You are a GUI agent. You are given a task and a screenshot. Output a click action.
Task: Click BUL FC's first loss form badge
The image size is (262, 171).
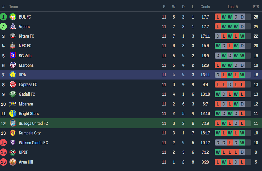coord(218,17)
